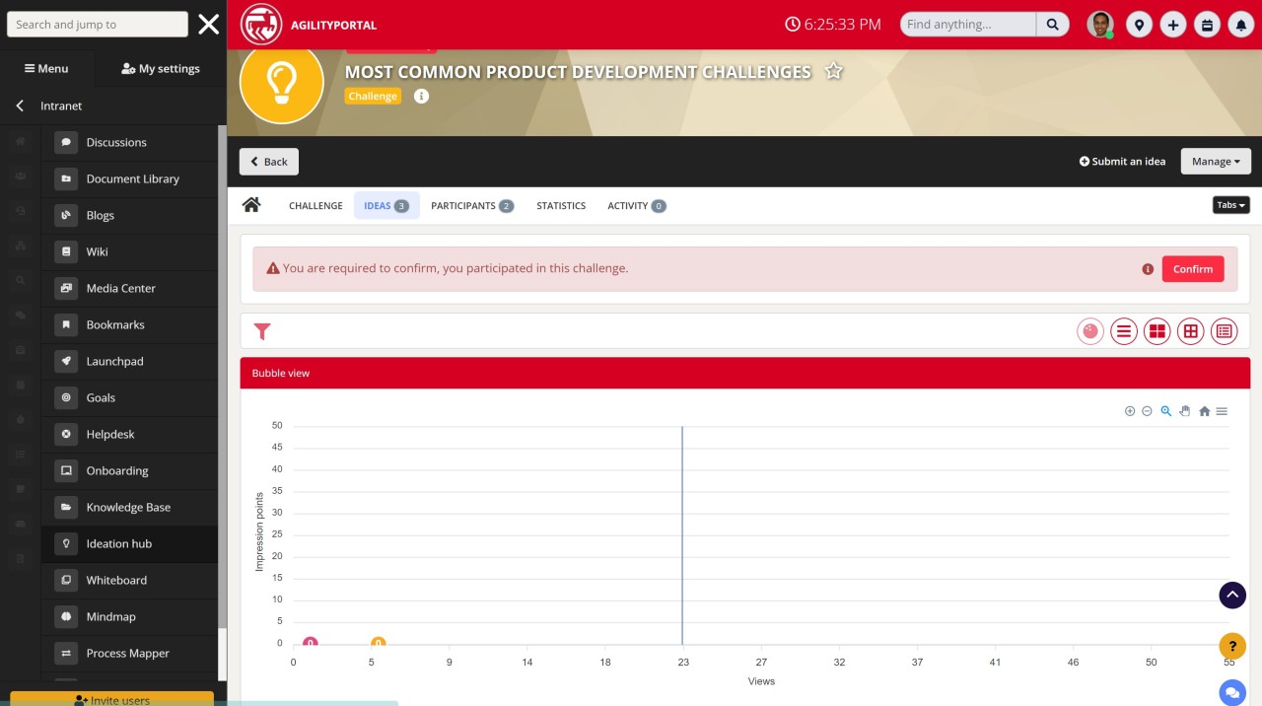Click the notifications bell icon
Viewport: 1262px width, 706px height.
tap(1240, 26)
